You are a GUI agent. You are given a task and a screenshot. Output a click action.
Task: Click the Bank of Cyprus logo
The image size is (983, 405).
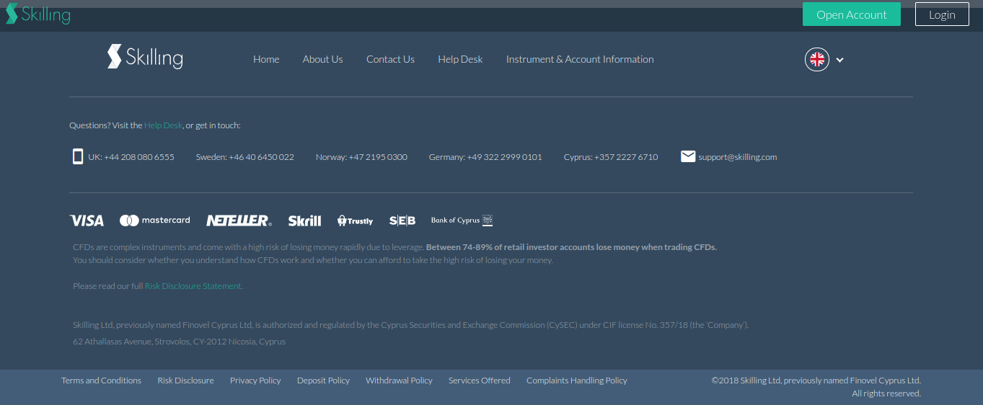tap(462, 221)
